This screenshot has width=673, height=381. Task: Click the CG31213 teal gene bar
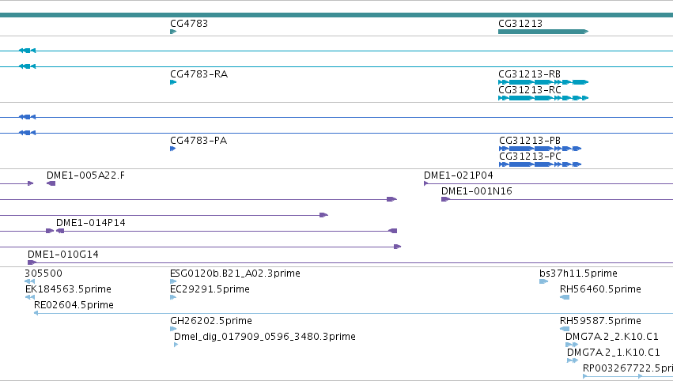543,32
